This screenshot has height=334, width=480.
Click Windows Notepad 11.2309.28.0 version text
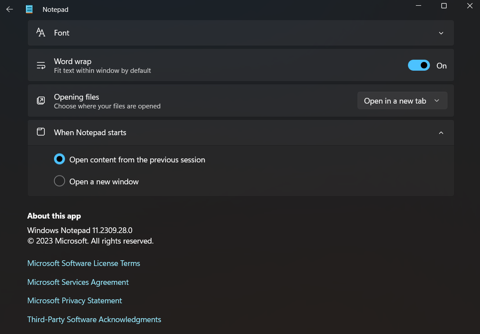point(79,230)
